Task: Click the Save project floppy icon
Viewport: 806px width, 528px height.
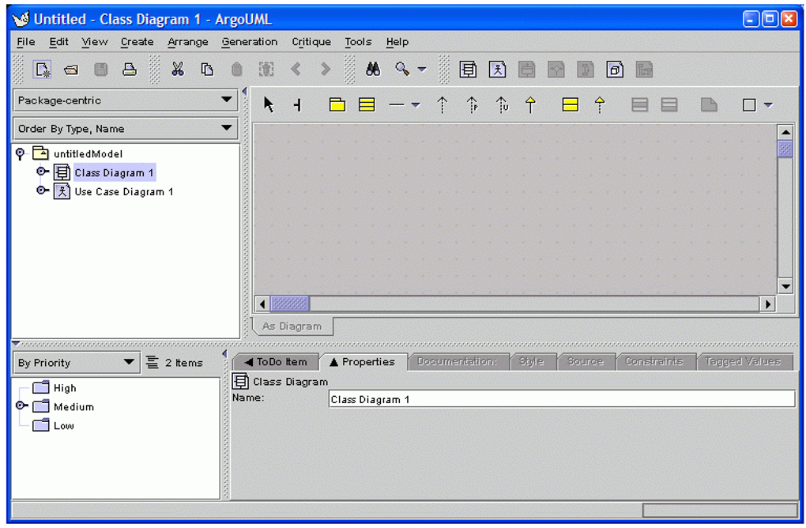Action: (x=101, y=70)
